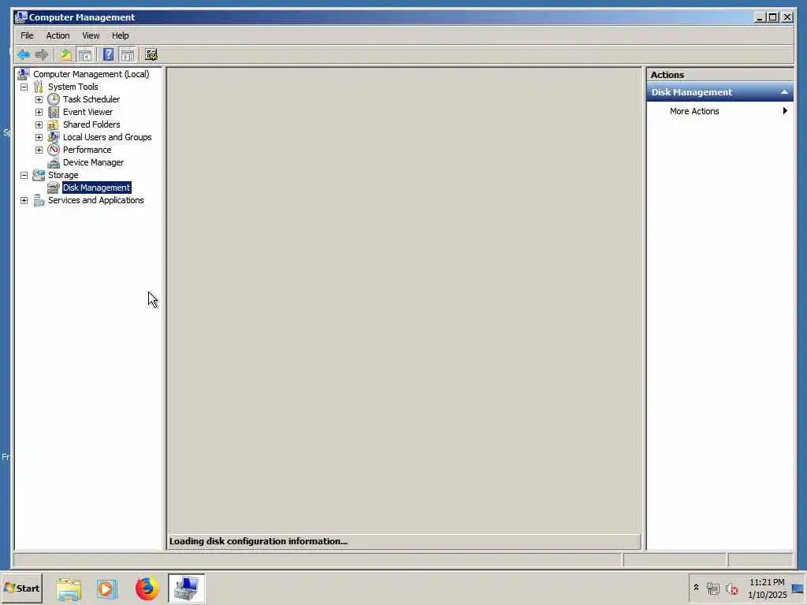
Task: Select Shared Folders tree label
Action: click(x=91, y=124)
